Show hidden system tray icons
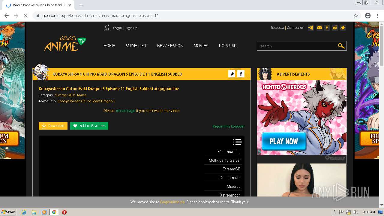Viewport: 384px width, 216px height. click(x=335, y=212)
